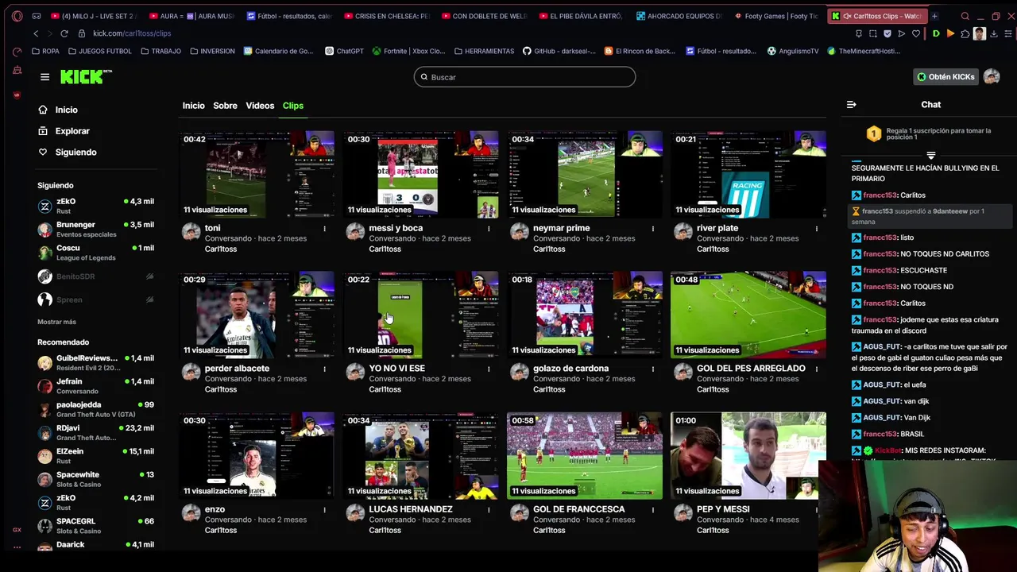Switch to the Inicio channel tab

pyautogui.click(x=193, y=106)
